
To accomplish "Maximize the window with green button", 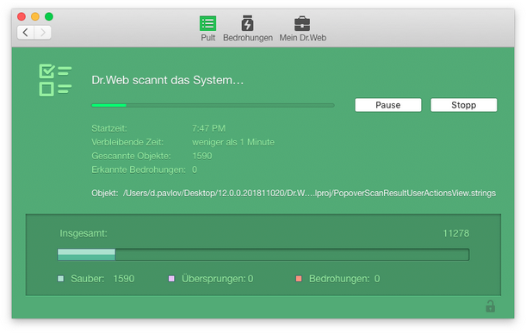I will (49, 16).
